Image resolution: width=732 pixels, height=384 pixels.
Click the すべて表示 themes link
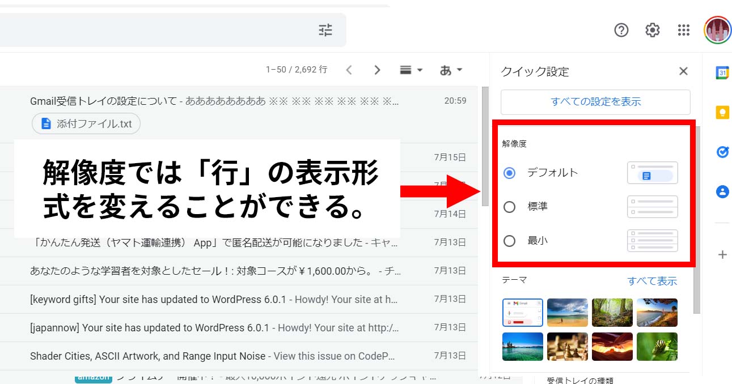[651, 281]
